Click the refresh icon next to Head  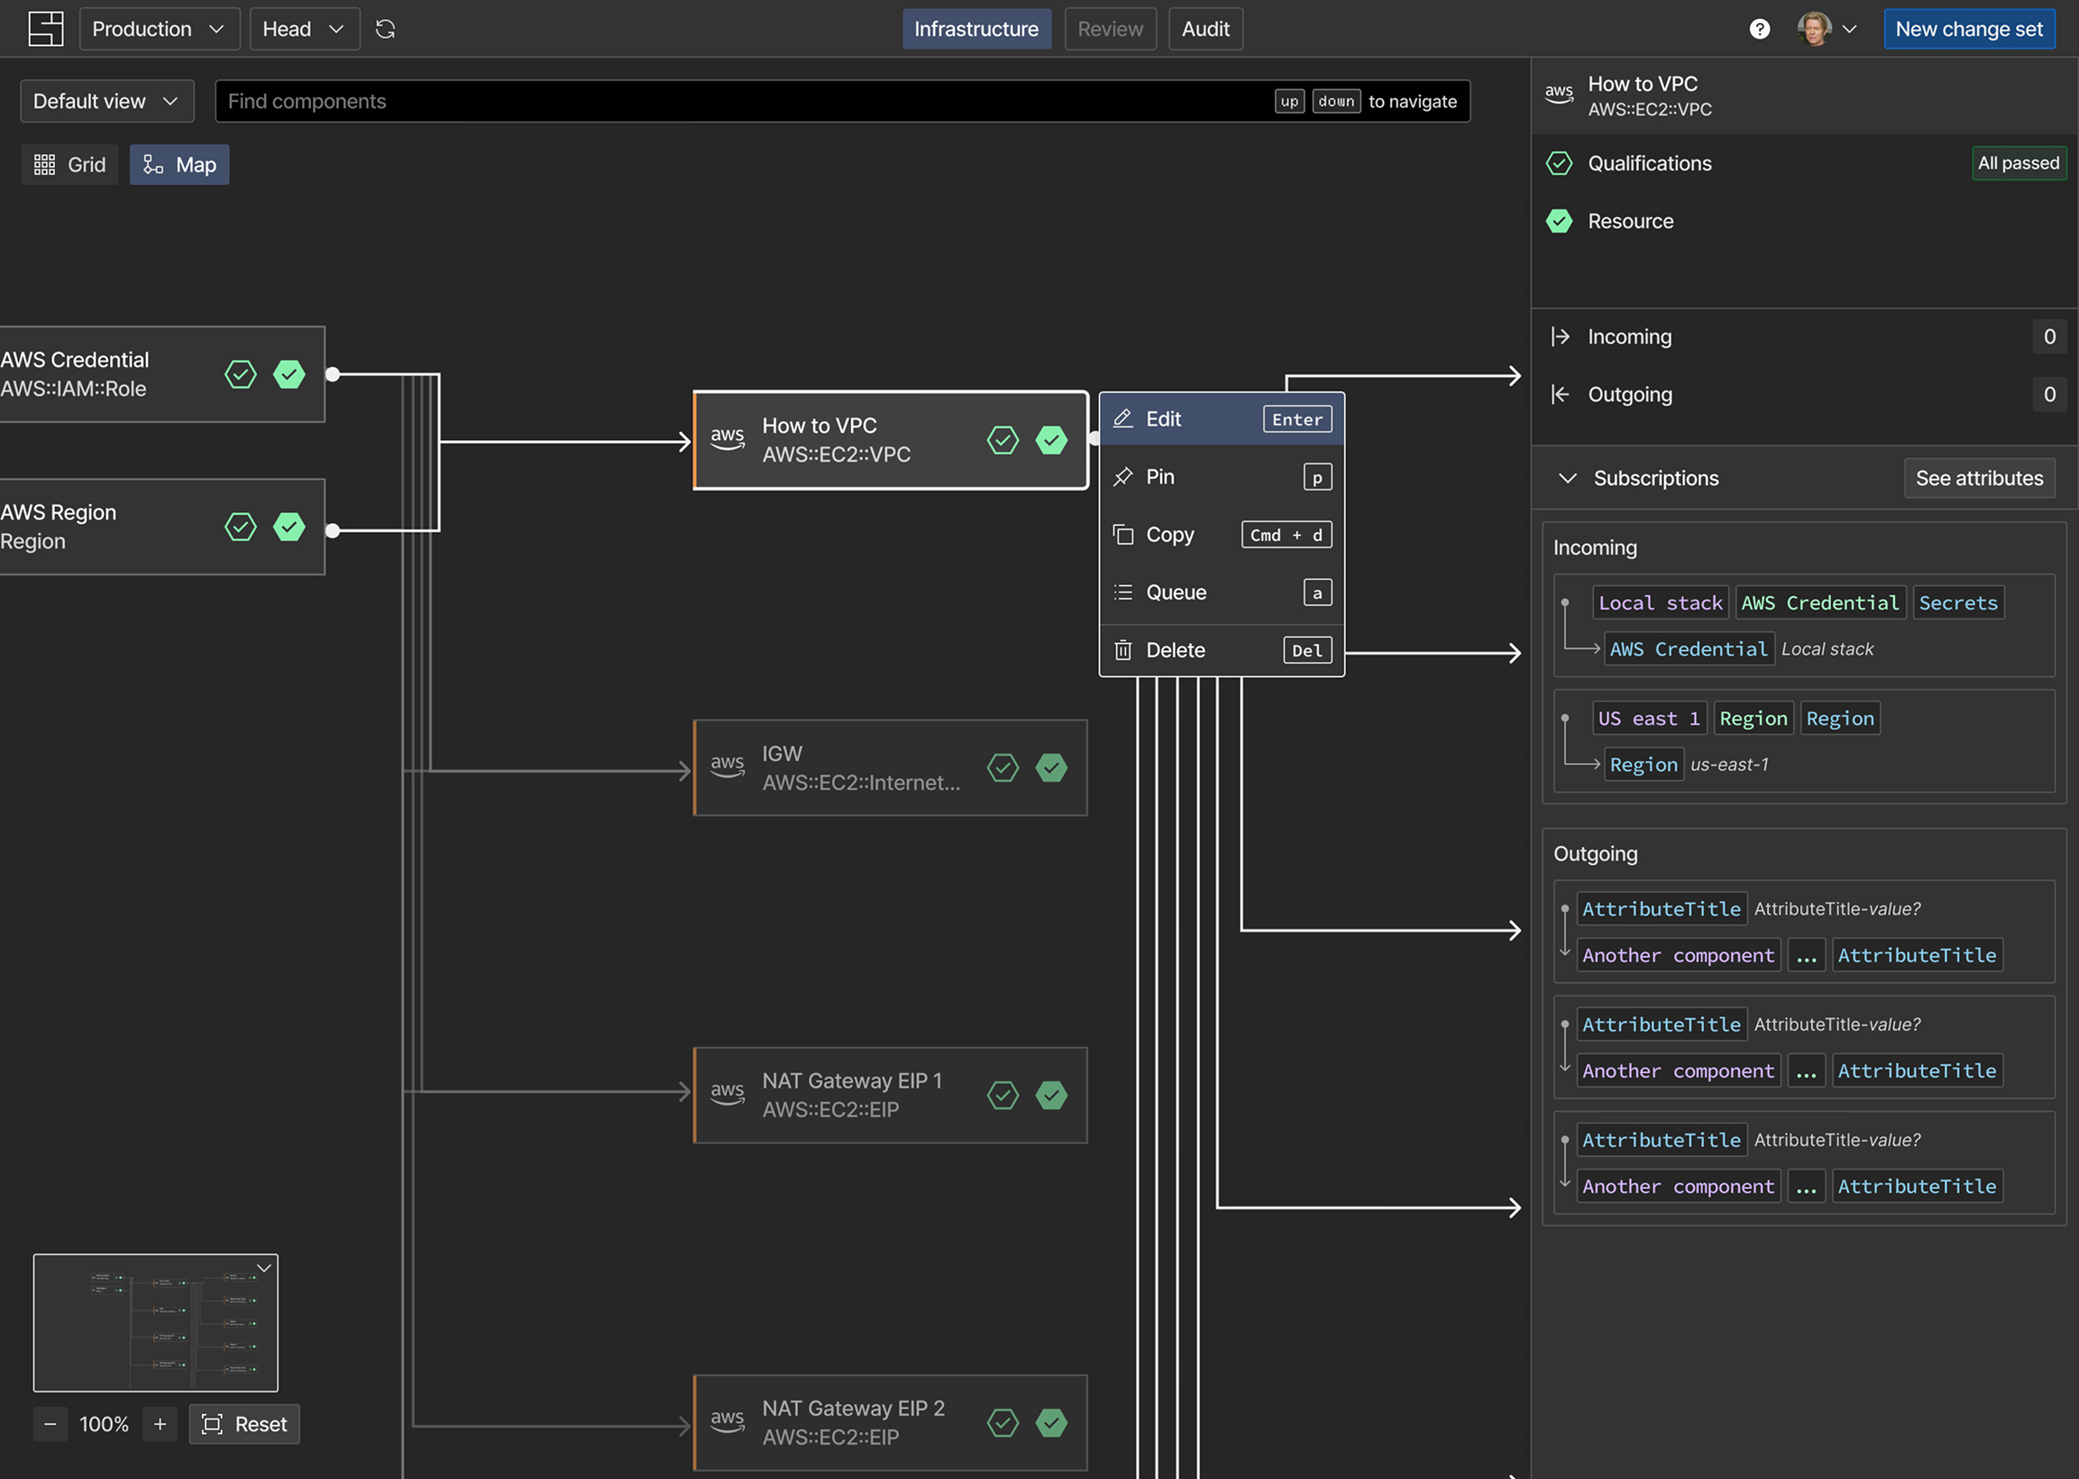point(385,29)
